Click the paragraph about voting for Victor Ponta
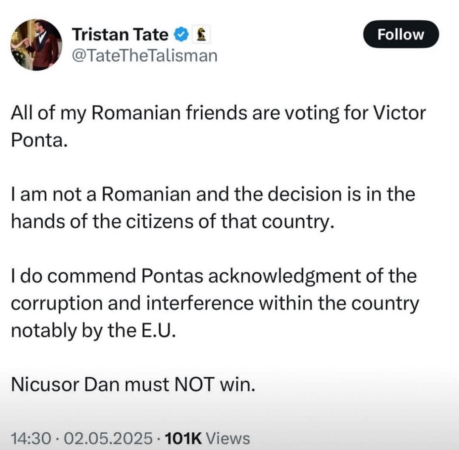 point(218,127)
